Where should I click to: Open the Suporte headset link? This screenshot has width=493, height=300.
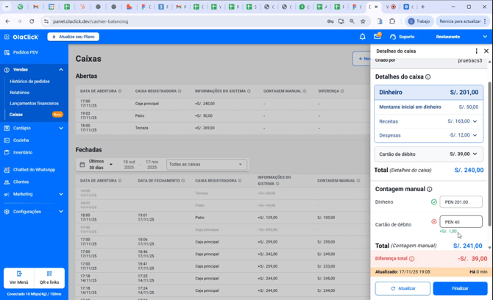(402, 37)
